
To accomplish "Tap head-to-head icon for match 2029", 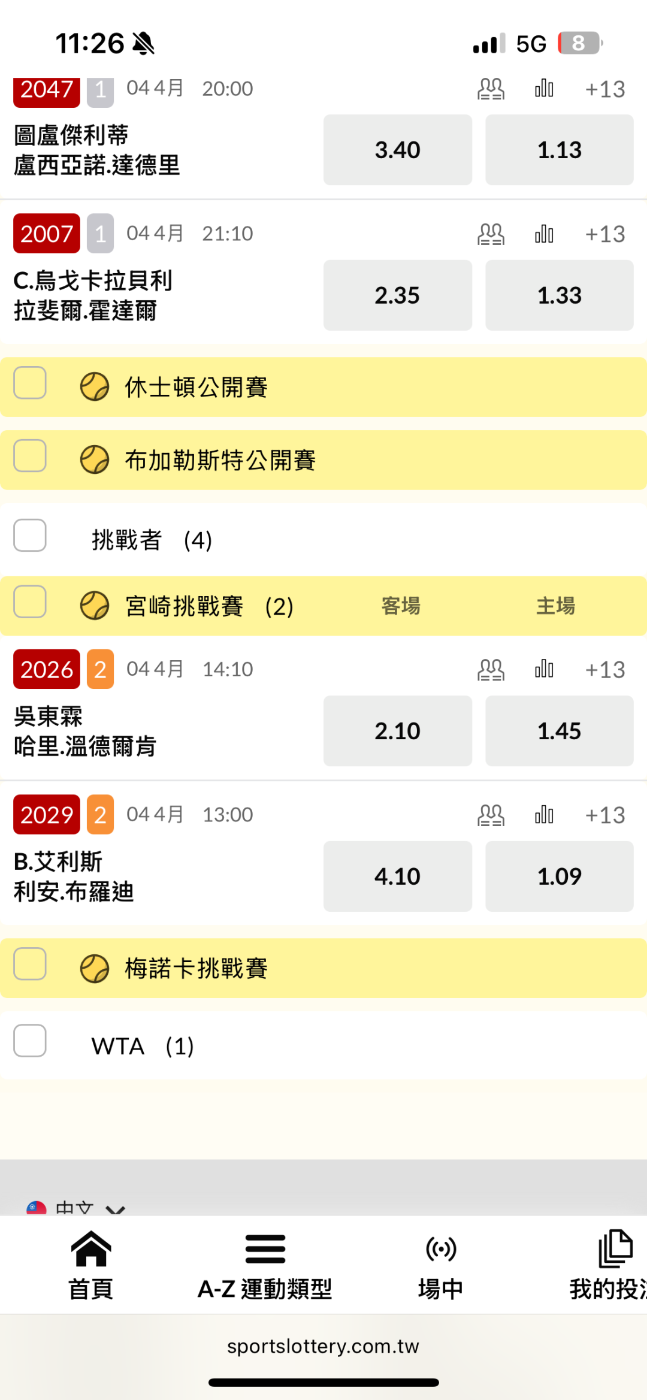I will point(491,815).
